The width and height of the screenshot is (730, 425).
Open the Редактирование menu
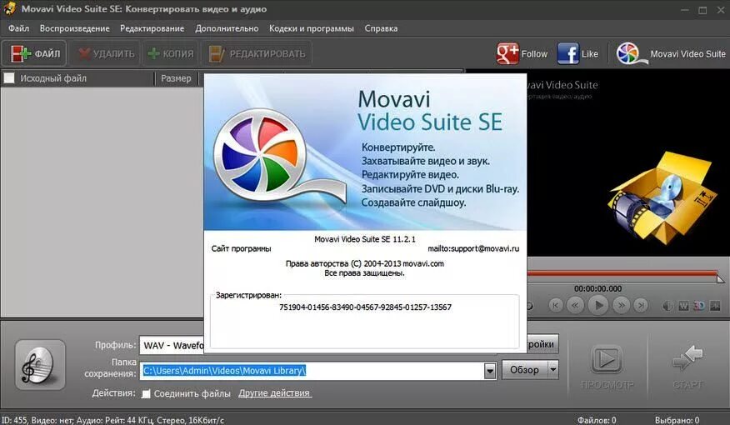tap(152, 28)
